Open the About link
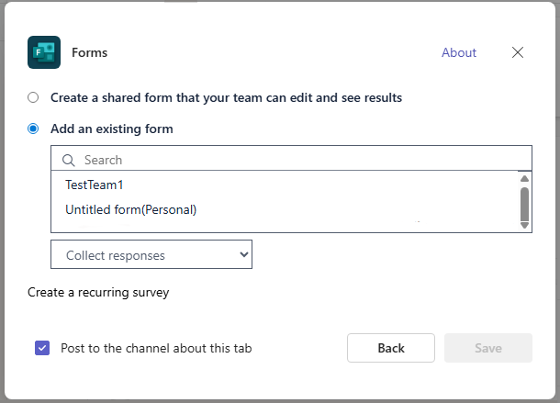 pos(459,52)
